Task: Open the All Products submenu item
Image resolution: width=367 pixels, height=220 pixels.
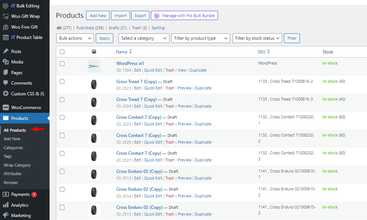Action: tap(15, 130)
